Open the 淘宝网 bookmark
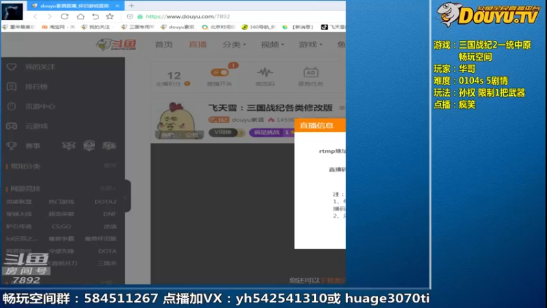Screen dimensions: 547x308 (58, 27)
